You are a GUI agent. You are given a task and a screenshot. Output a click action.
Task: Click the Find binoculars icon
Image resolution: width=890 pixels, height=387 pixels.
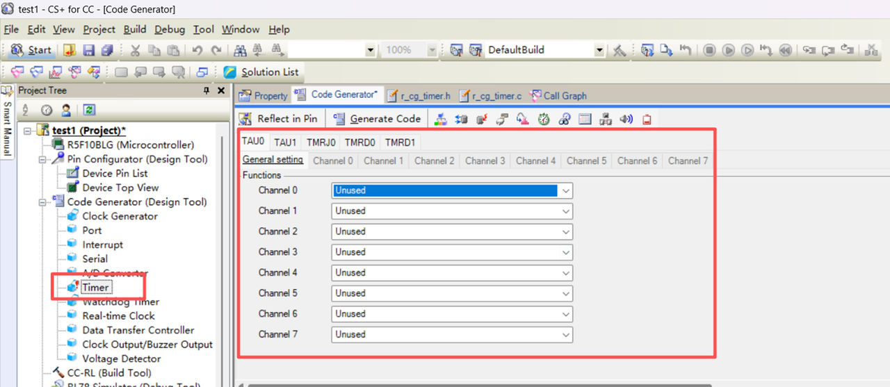pos(240,50)
